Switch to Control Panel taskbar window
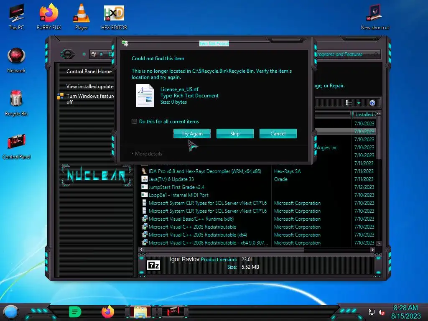This screenshot has width=428, height=321. click(173, 312)
